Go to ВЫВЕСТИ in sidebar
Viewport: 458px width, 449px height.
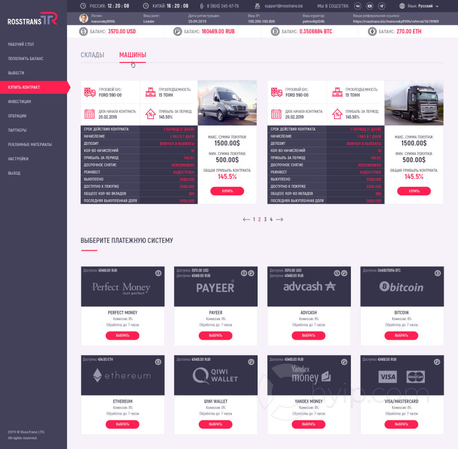click(16, 73)
